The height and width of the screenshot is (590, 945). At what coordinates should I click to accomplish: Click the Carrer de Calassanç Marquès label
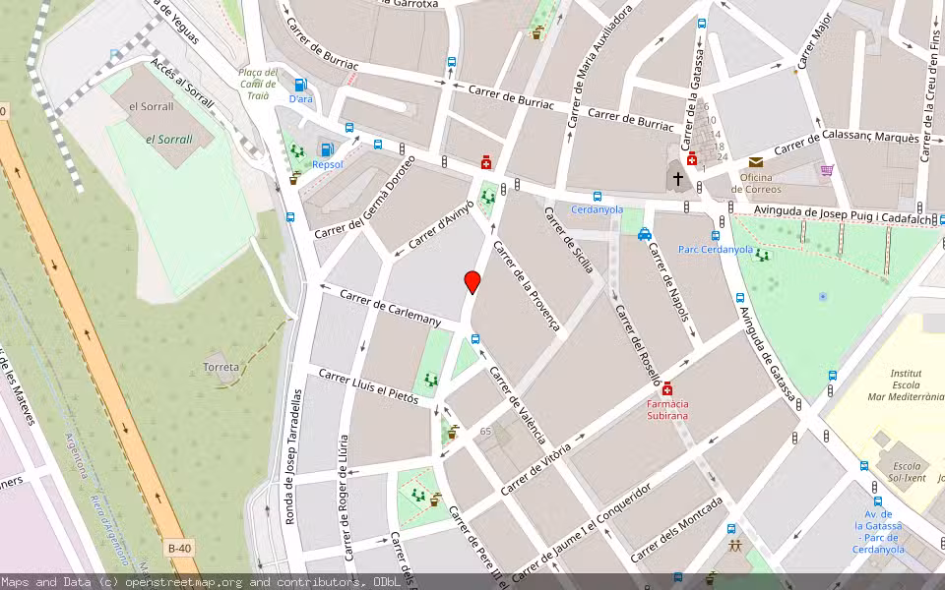tap(847, 142)
